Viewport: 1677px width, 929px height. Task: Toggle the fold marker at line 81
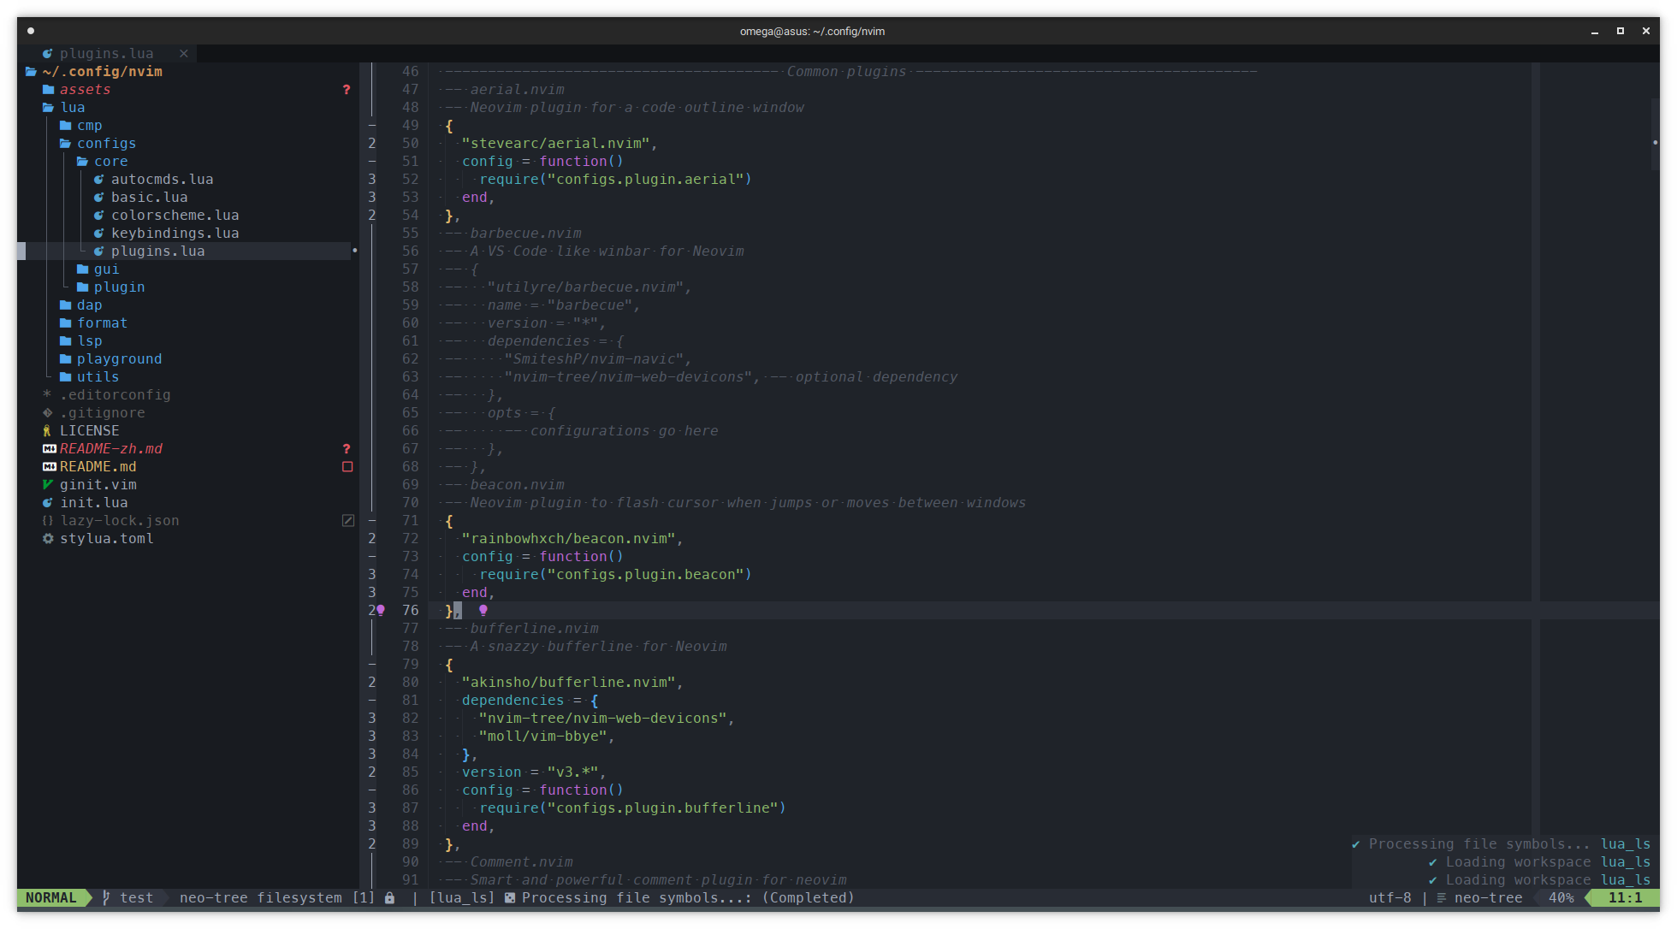372,701
